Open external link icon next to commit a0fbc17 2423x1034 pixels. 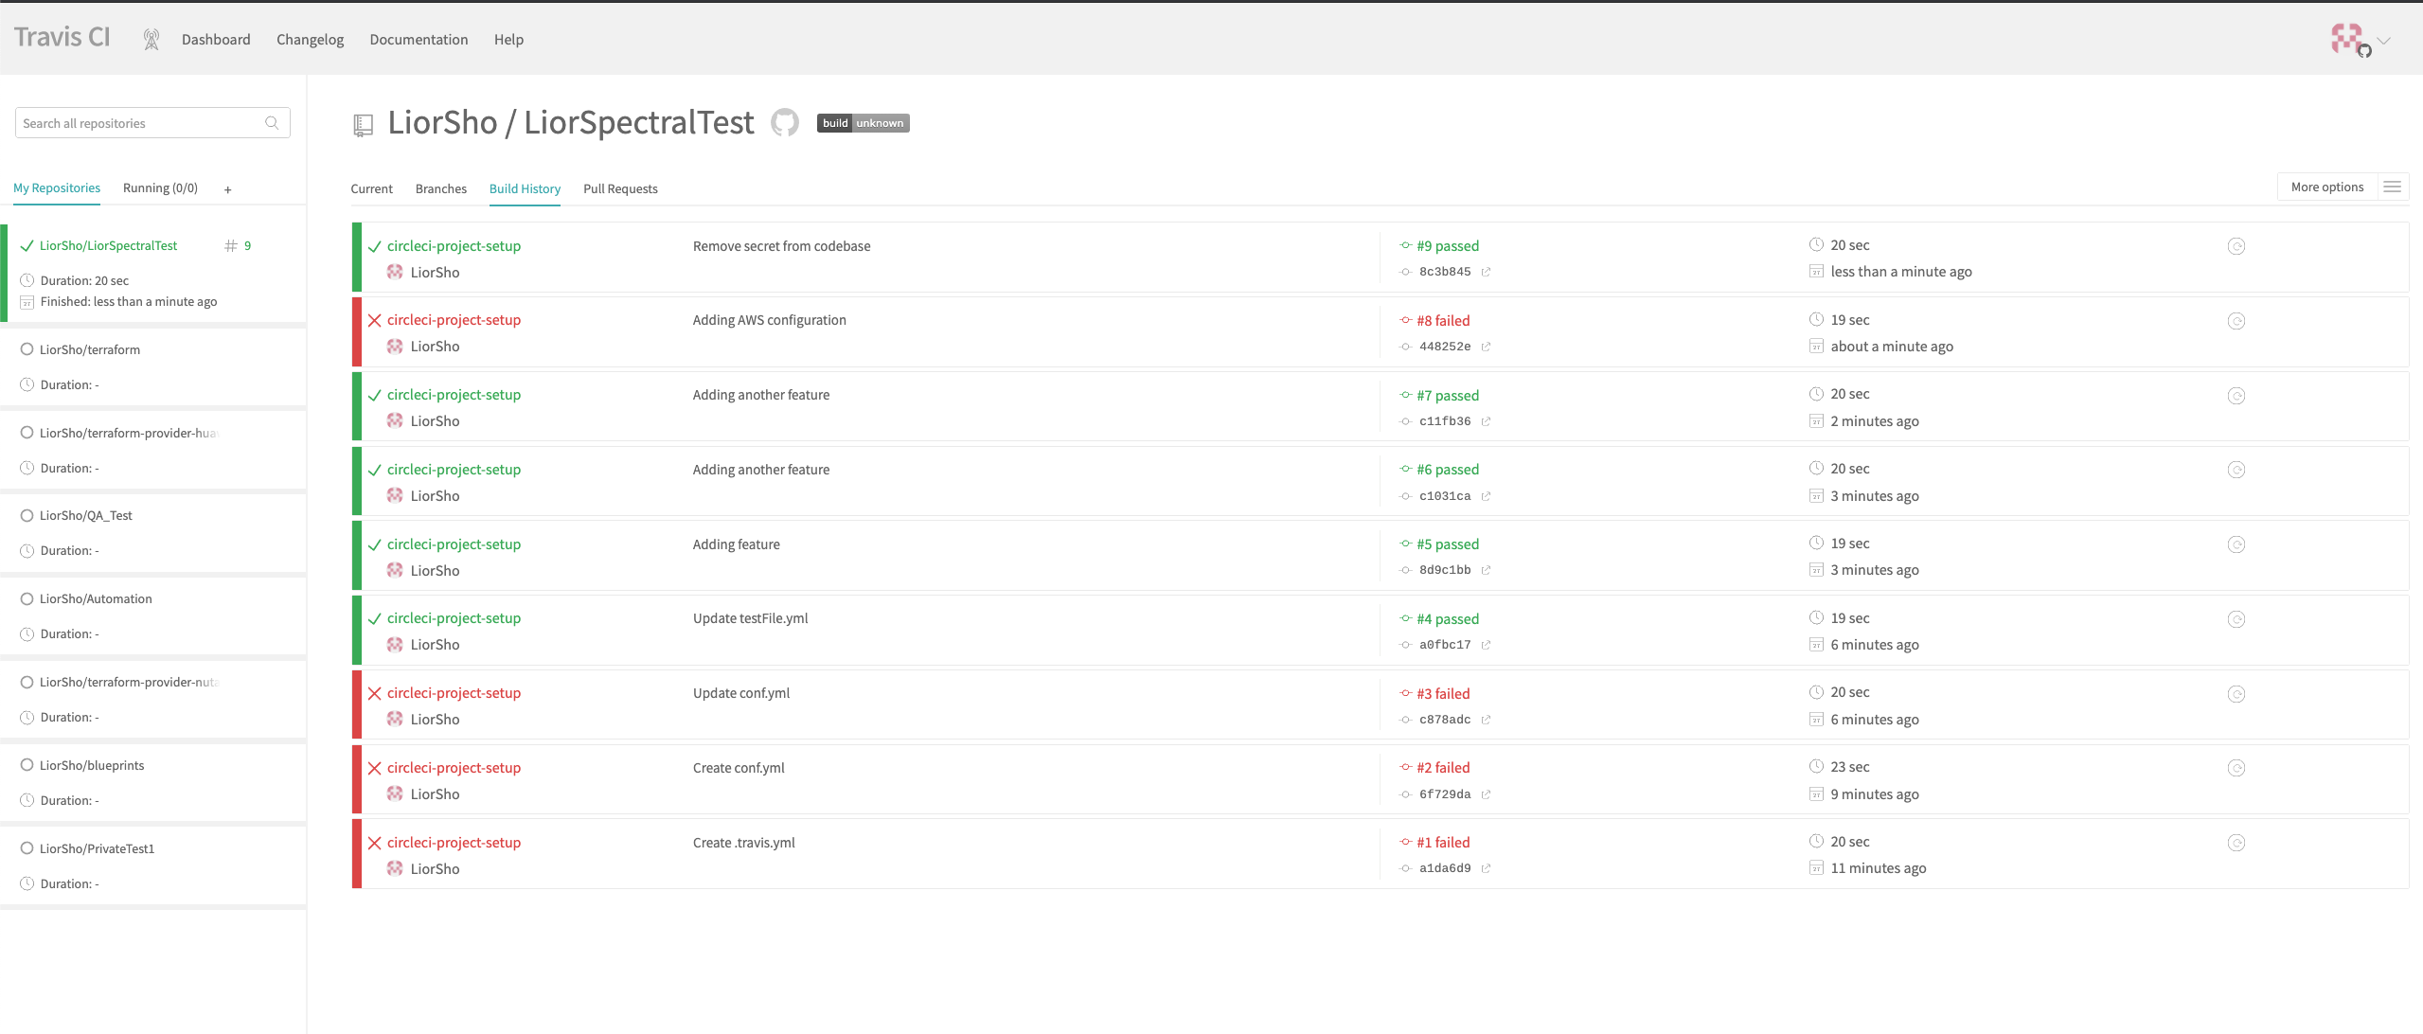pyautogui.click(x=1487, y=645)
